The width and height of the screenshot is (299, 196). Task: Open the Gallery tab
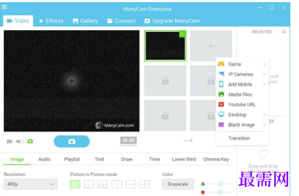(85, 21)
